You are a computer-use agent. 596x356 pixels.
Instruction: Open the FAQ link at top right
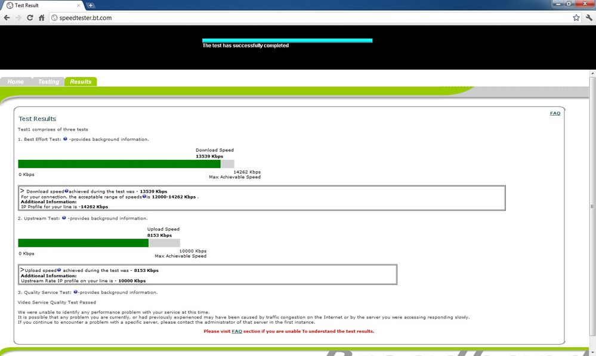[x=555, y=113]
